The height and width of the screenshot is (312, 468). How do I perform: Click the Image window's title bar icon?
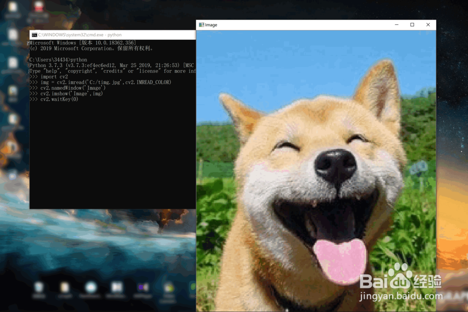201,25
